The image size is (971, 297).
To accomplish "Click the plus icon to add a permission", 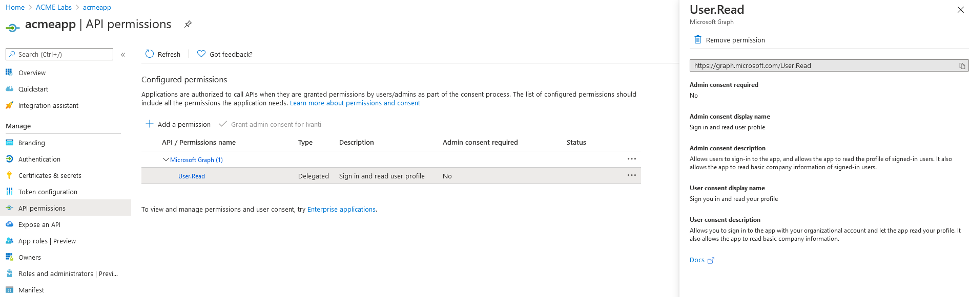I will pyautogui.click(x=150, y=124).
